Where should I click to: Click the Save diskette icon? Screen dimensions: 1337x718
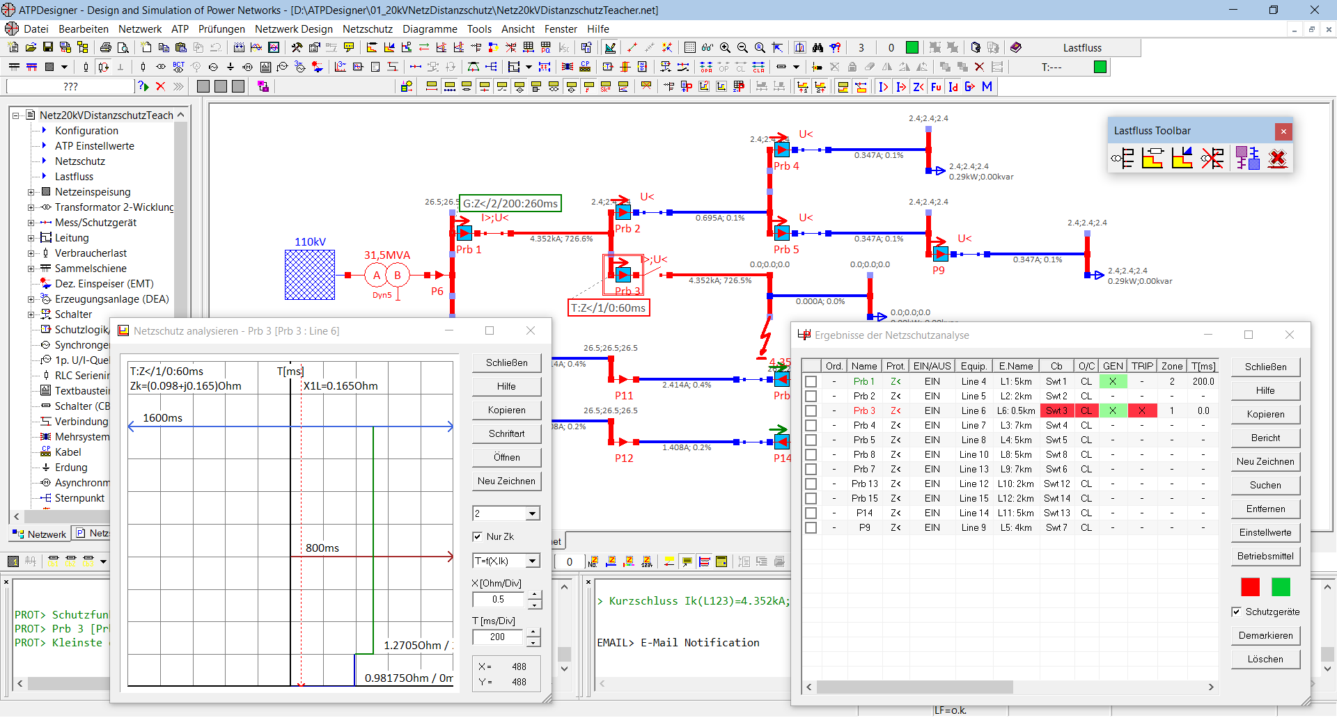pos(48,47)
